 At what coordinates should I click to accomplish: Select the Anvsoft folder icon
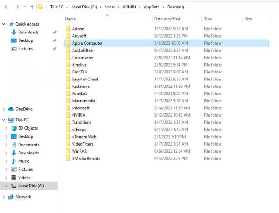pyautogui.click(x=68, y=36)
